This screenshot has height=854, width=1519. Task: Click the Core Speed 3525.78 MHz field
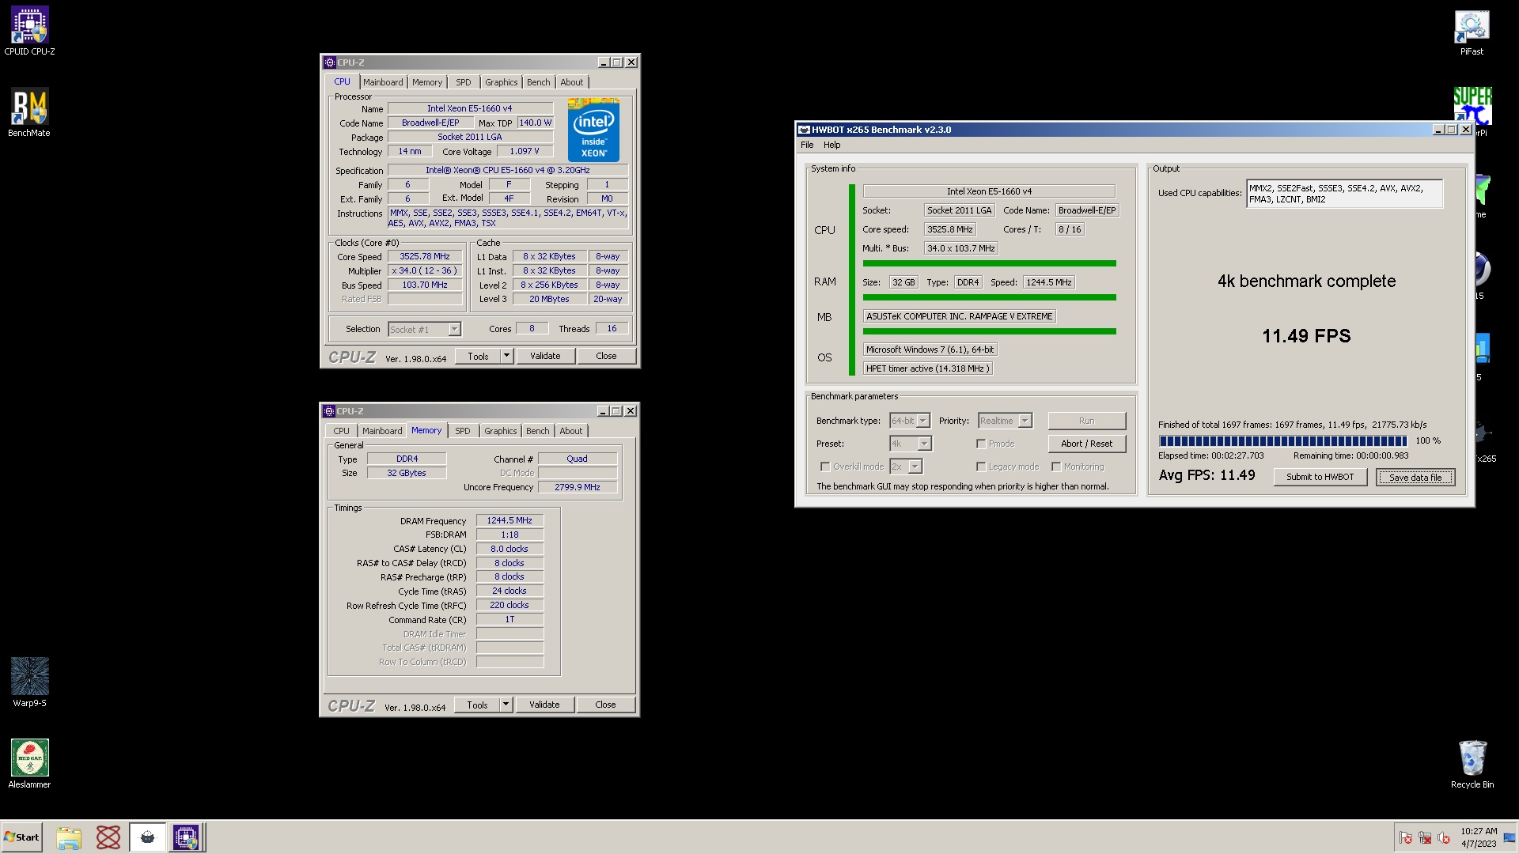click(425, 257)
